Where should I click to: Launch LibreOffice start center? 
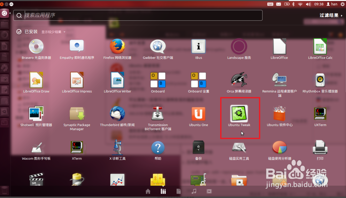[279, 49]
